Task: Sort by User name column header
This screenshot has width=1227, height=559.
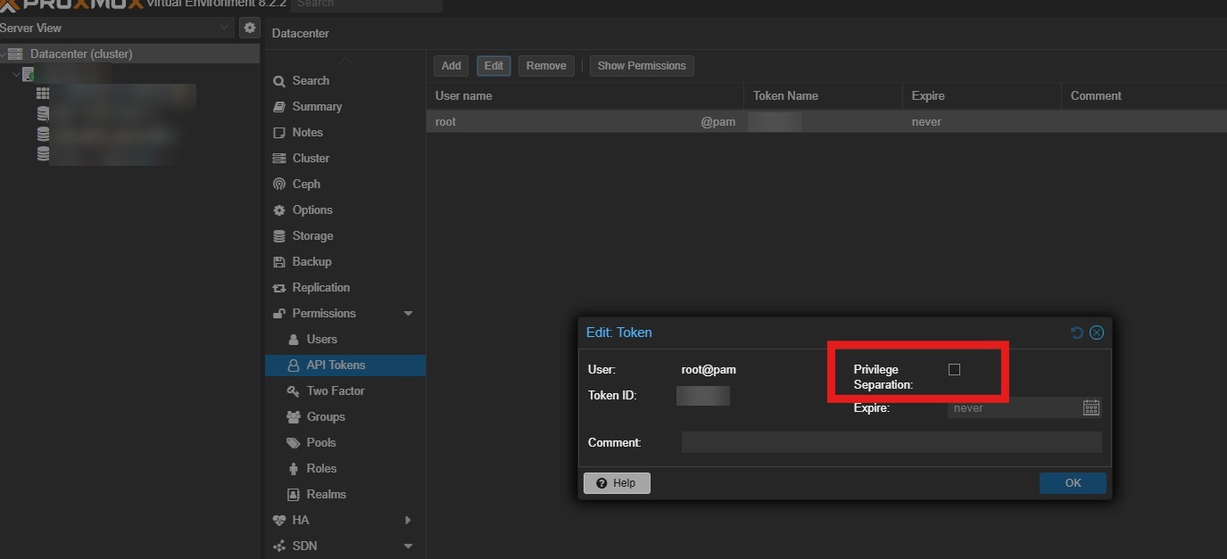Action: [x=584, y=96]
